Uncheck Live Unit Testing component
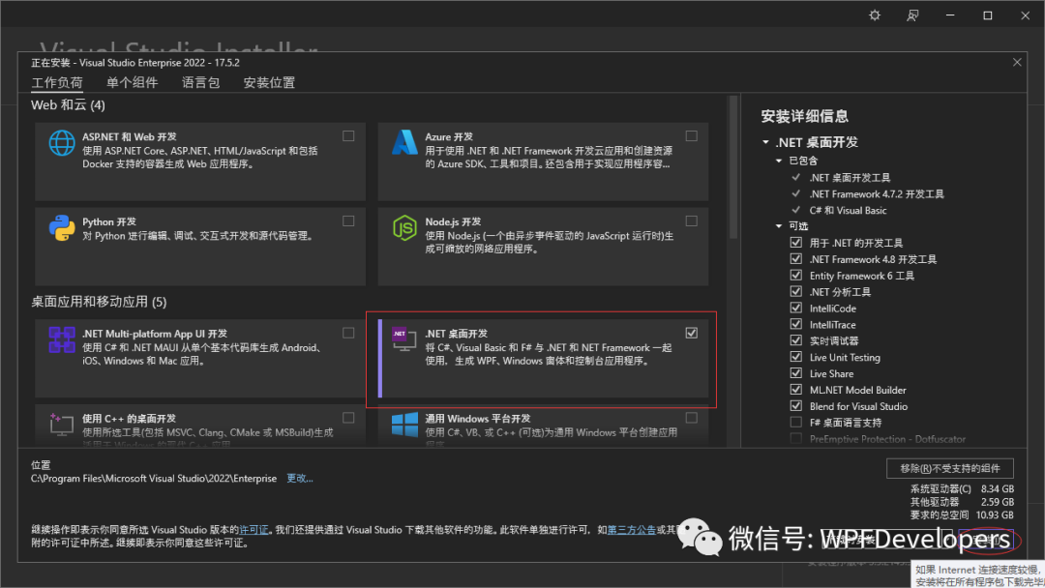Screen dimensions: 1045x588 (x=795, y=357)
